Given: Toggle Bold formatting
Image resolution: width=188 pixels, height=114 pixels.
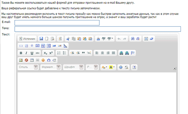Looking at the screenshot, I should (21, 53).
